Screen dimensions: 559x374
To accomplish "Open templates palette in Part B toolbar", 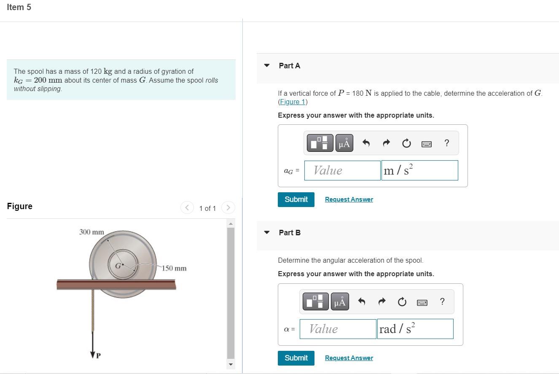I will click(x=315, y=301).
